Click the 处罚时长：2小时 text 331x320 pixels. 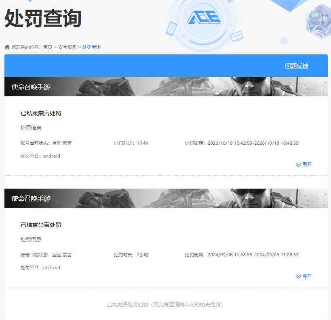point(131,255)
